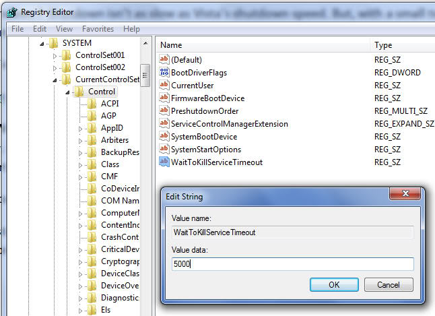Expand the AppID key arrow

[81, 128]
